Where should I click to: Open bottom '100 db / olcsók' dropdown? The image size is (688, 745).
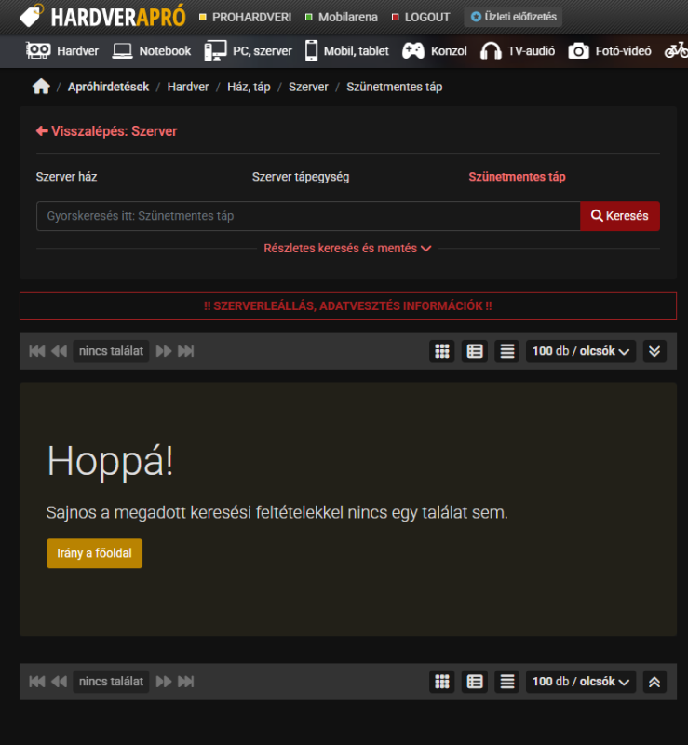point(581,682)
